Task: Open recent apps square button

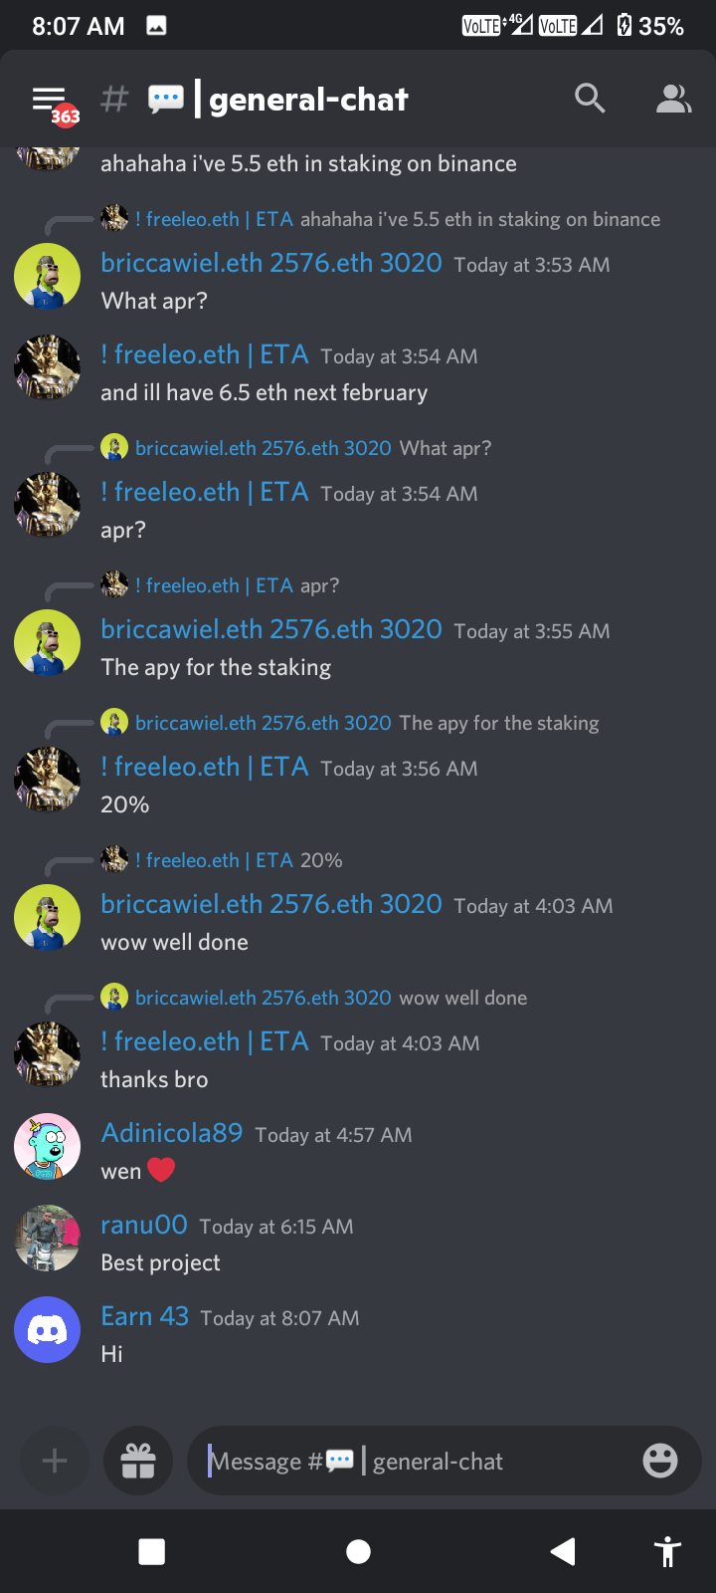Action: coord(152,1551)
